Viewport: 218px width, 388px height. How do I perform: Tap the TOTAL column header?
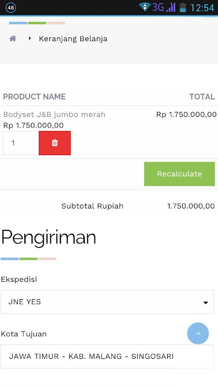point(202,97)
